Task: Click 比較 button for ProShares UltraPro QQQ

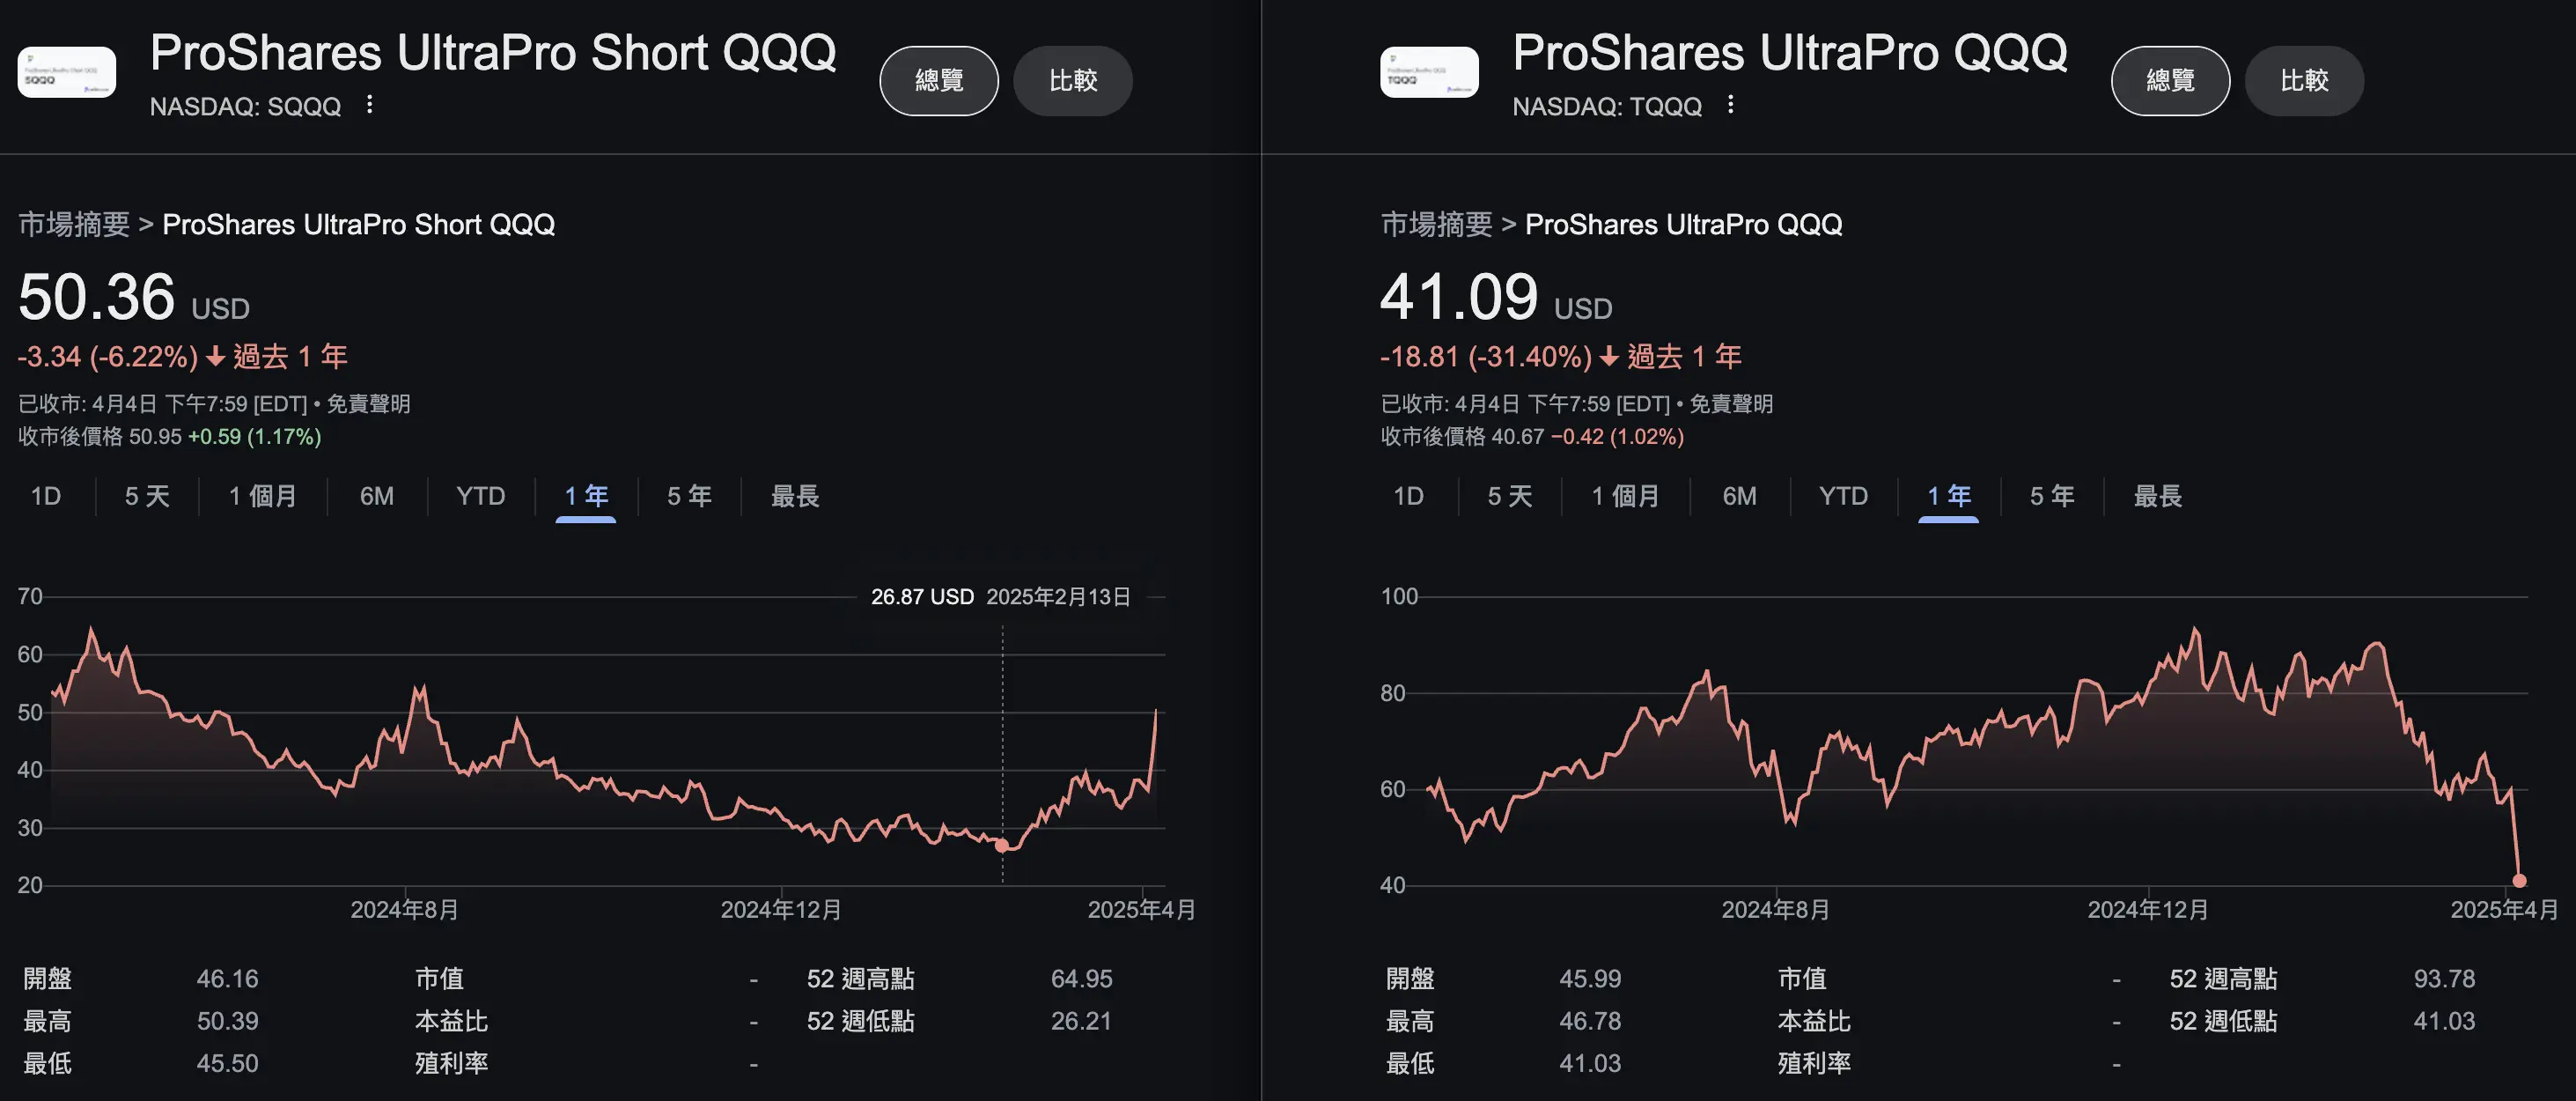Action: 2305,80
